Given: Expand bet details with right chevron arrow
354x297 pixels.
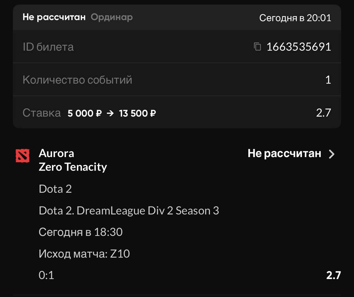Looking at the screenshot, I should pyautogui.click(x=332, y=154).
